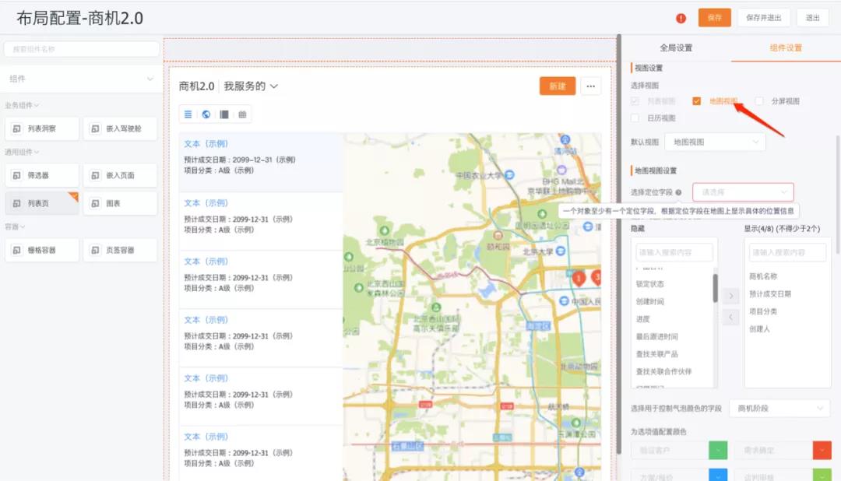Viewport: 841px width, 481px height.
Task: Click the orange 保存 button
Action: pyautogui.click(x=714, y=18)
